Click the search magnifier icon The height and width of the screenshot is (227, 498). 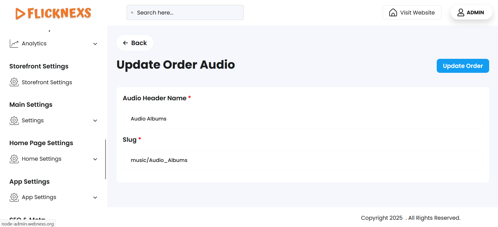pos(132,12)
